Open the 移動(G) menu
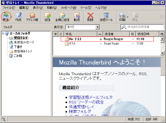Image resolution: width=166 pixels, height=123 pixels. (52, 7)
